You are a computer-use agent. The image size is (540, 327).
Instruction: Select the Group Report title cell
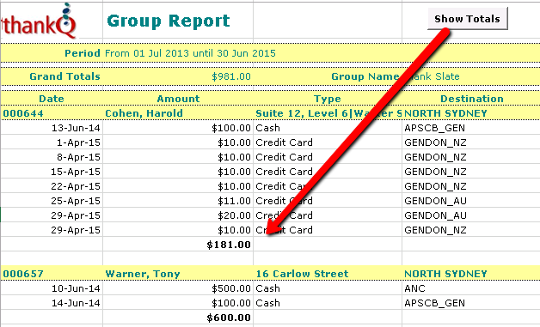pos(169,21)
